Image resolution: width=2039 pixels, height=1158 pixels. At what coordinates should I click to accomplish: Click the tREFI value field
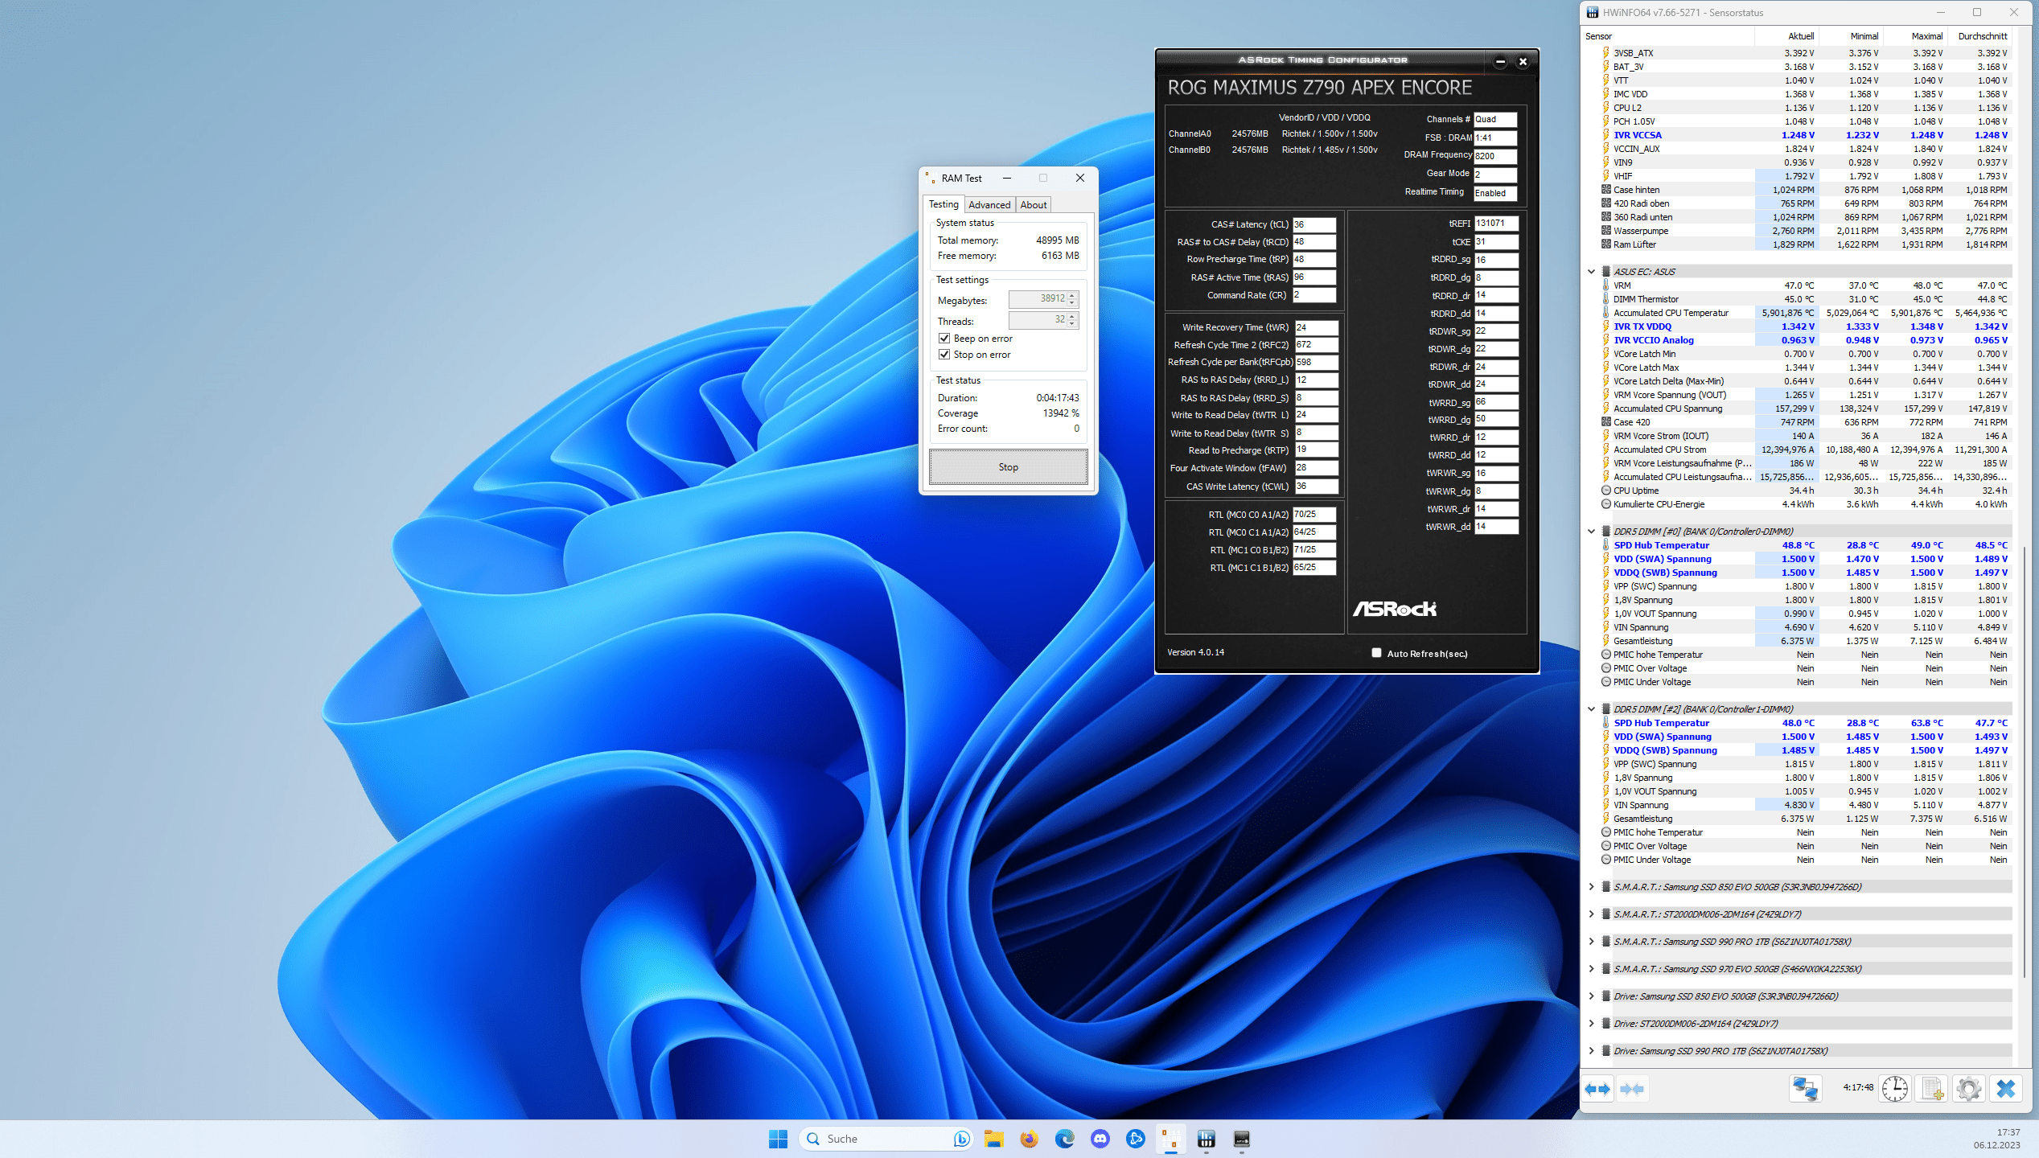(x=1495, y=224)
